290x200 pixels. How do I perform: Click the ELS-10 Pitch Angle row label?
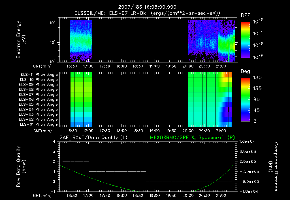coord(39,80)
